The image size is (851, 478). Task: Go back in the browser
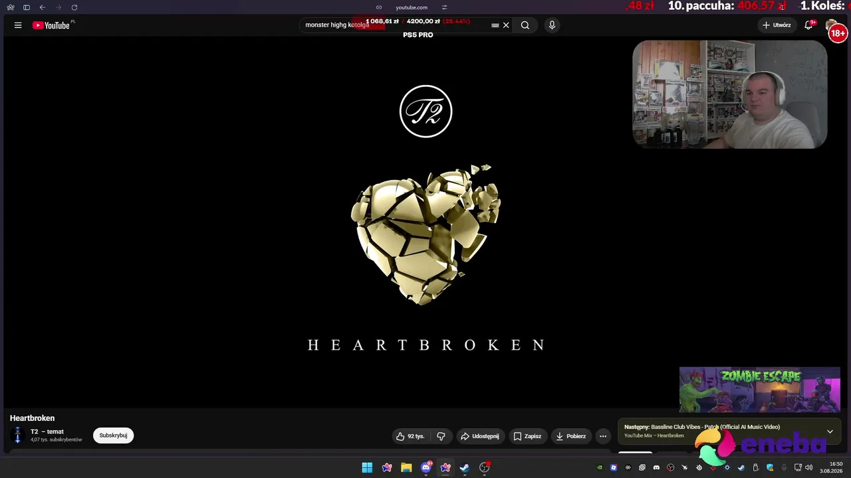pos(43,7)
